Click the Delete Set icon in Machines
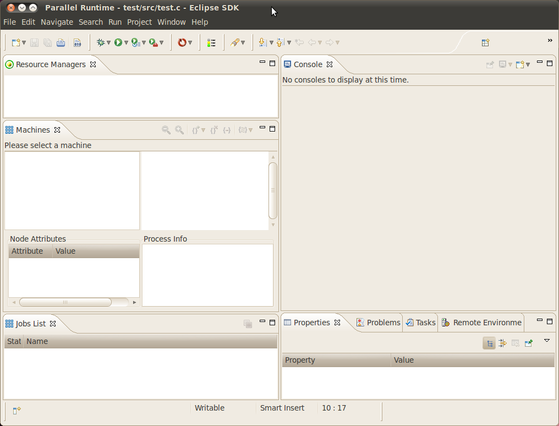 pos(214,130)
